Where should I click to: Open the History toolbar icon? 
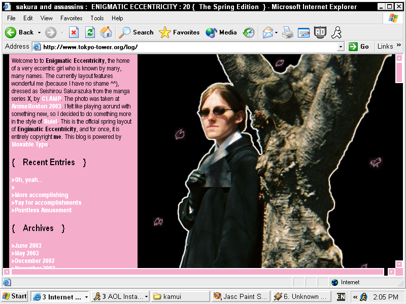pos(249,32)
